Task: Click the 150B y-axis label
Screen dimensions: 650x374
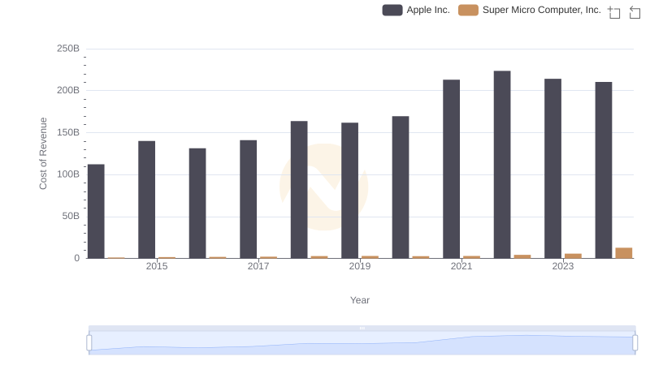Action: (68, 132)
